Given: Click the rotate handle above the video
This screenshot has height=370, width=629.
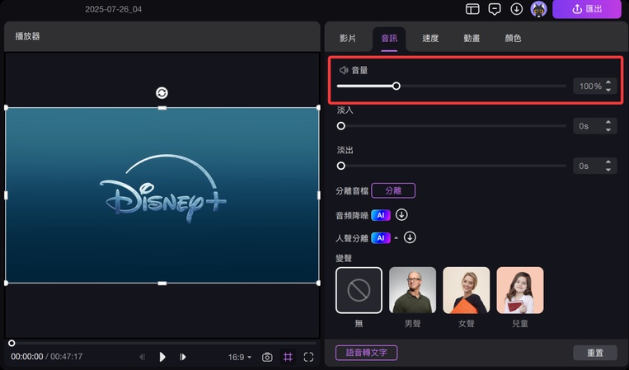Looking at the screenshot, I should point(162,93).
